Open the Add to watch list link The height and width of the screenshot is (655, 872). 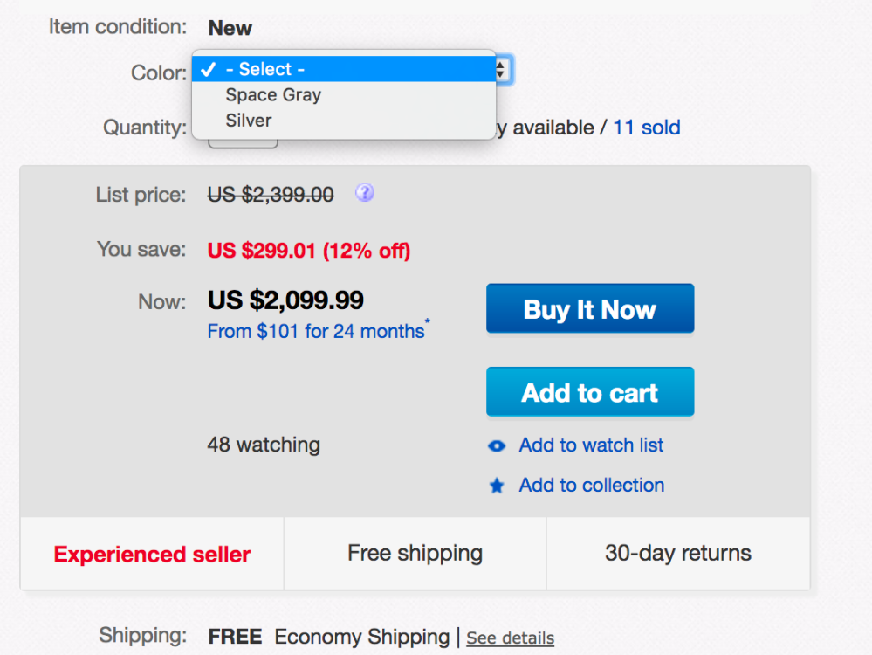click(x=591, y=445)
